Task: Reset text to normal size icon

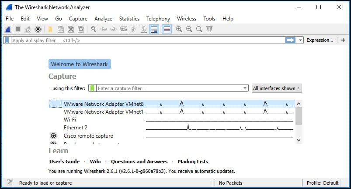Action: (199, 29)
